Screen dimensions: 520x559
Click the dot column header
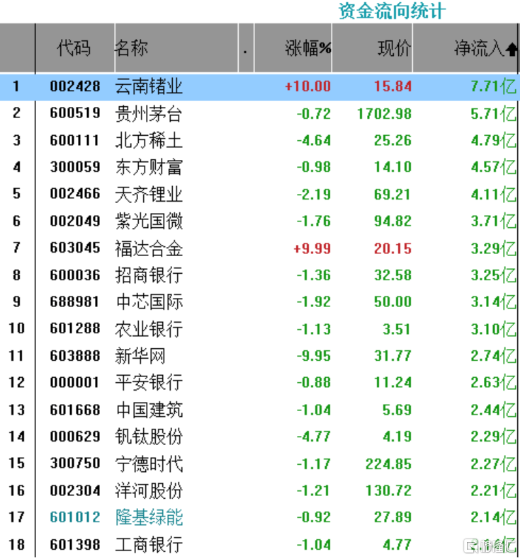(245, 50)
